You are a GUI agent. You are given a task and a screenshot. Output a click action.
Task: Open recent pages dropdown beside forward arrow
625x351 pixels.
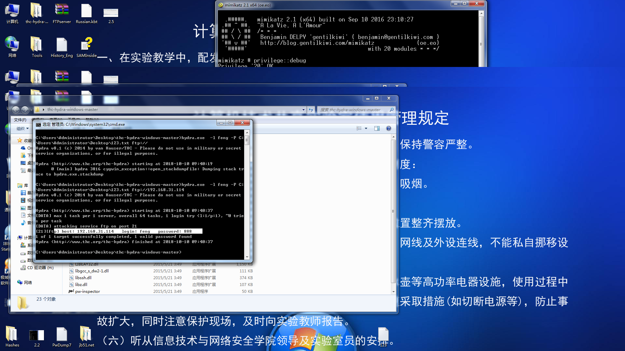(31, 110)
